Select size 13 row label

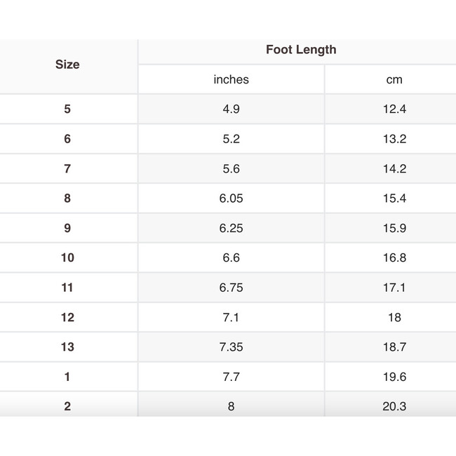(x=67, y=347)
